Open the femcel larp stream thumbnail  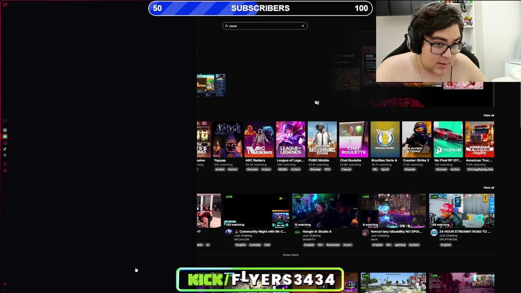[x=393, y=210]
